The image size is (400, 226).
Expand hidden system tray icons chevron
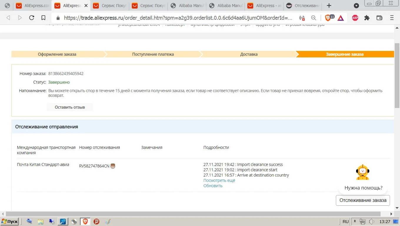click(x=355, y=222)
